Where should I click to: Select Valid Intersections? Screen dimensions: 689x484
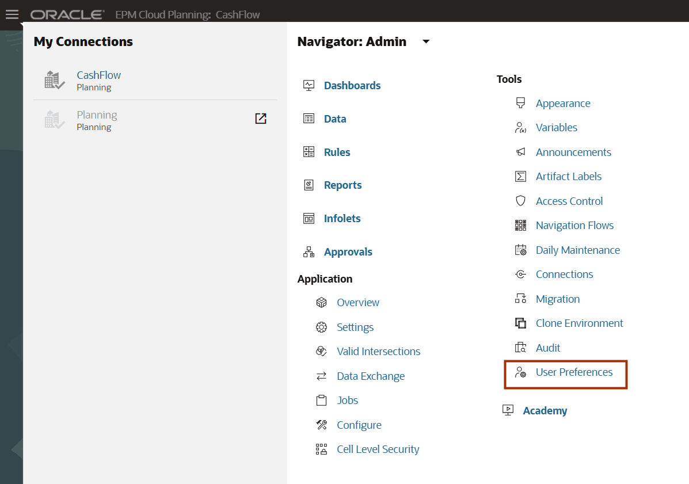pos(378,352)
